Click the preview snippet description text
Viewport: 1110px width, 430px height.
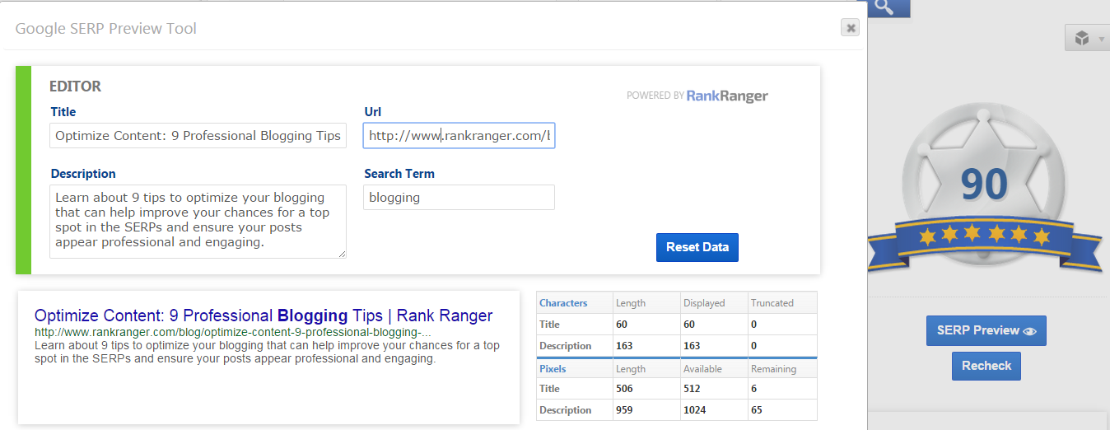pos(267,353)
